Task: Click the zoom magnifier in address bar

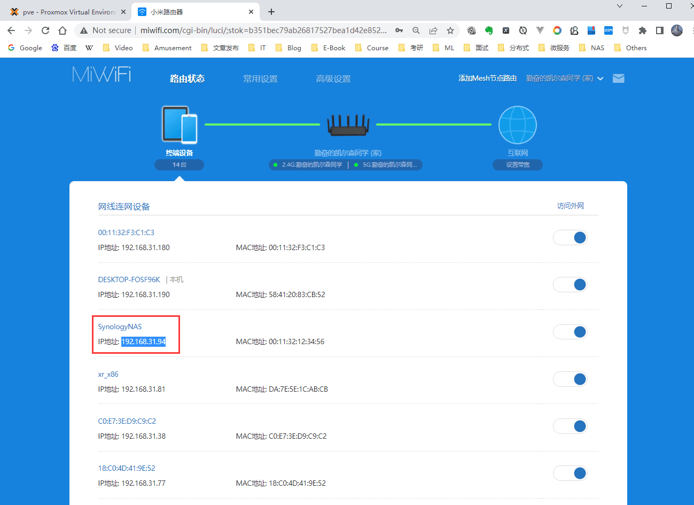Action: 416,30
